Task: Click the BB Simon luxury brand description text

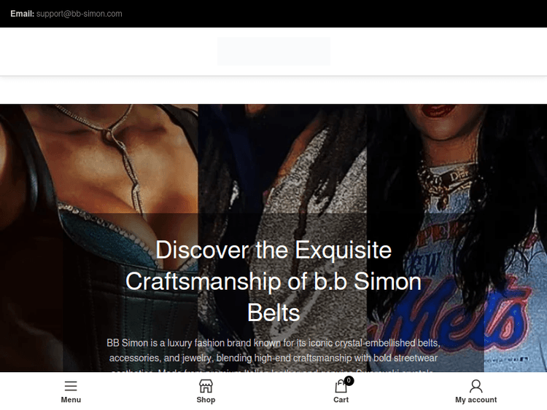Action: [x=273, y=355]
